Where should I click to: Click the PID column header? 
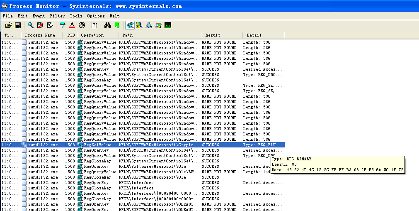point(70,35)
